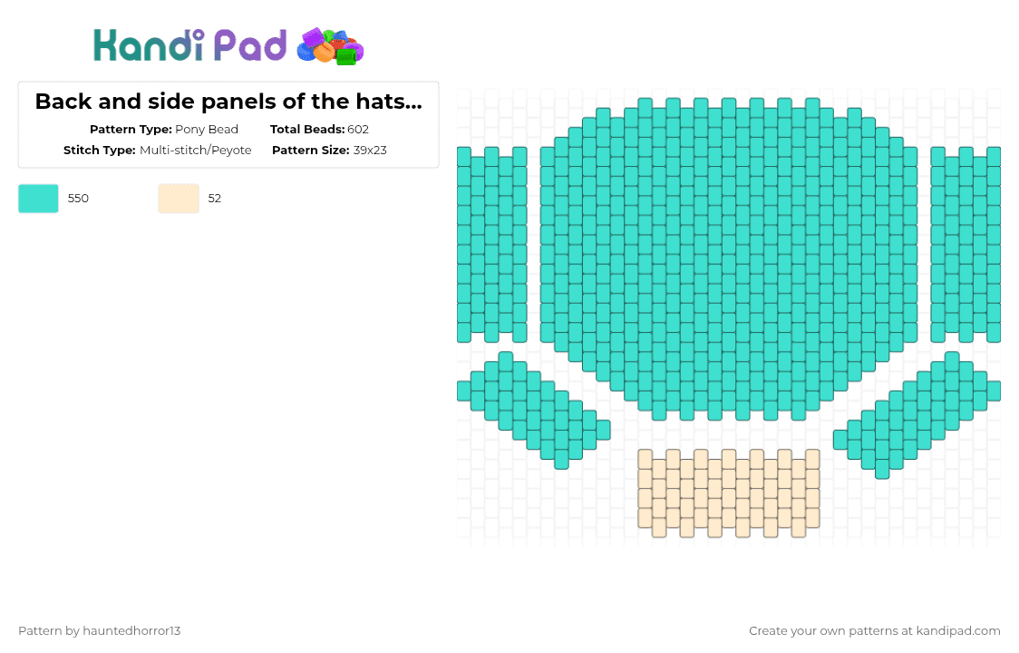1019x653 pixels.
Task: Click the Stitch Type Multi-stitch/Peyote label
Action: click(157, 150)
